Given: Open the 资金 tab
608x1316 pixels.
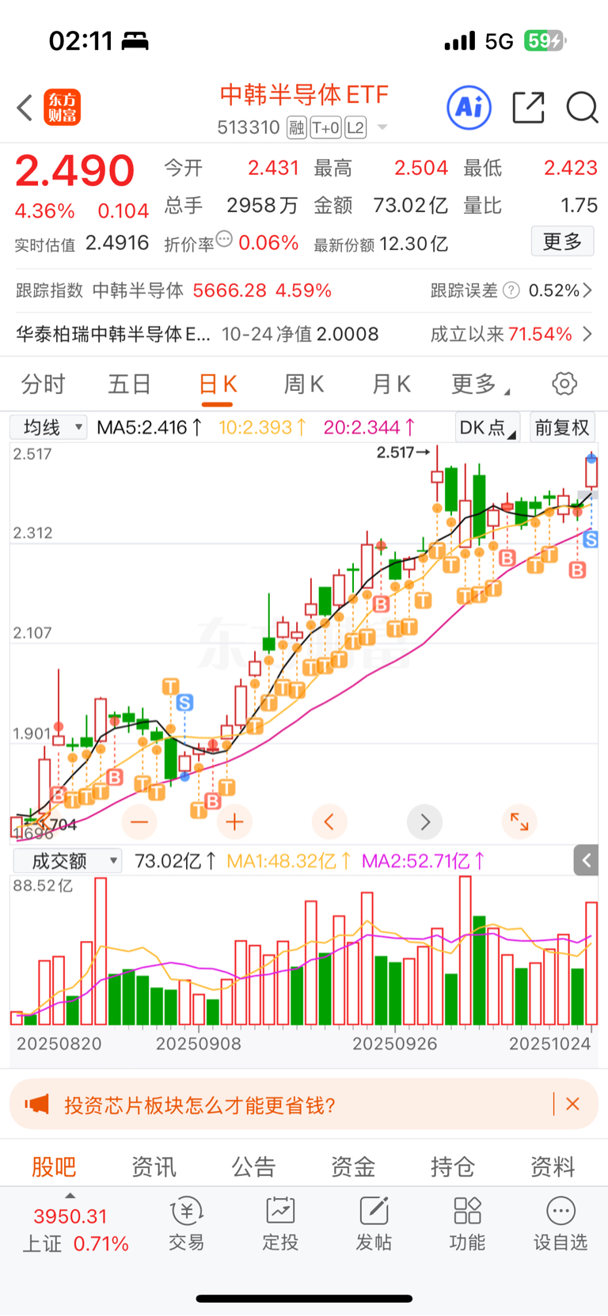Looking at the screenshot, I should click(x=353, y=1166).
